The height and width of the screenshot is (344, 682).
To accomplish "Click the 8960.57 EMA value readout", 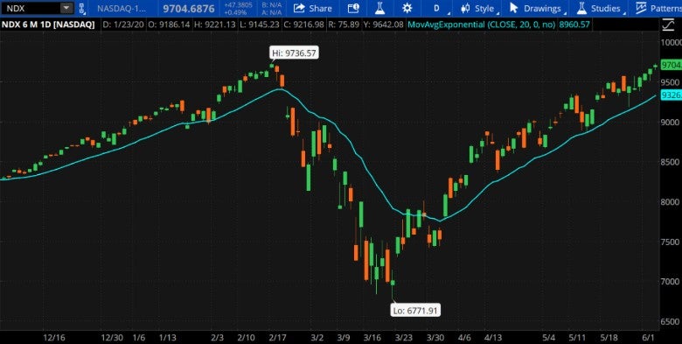I will tap(574, 25).
